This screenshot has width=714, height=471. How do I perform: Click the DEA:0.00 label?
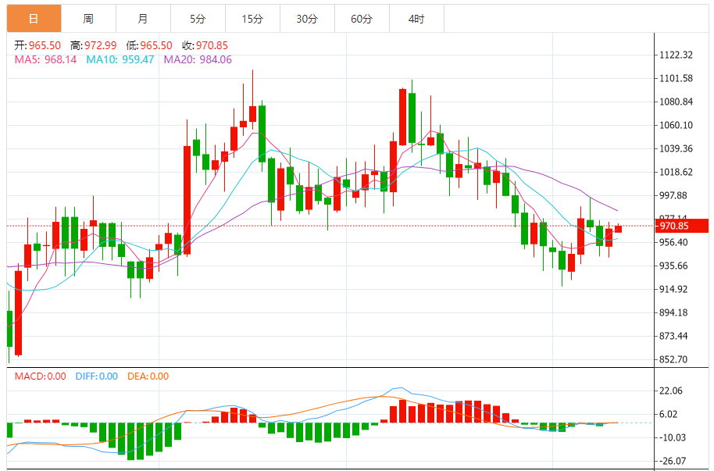148,376
